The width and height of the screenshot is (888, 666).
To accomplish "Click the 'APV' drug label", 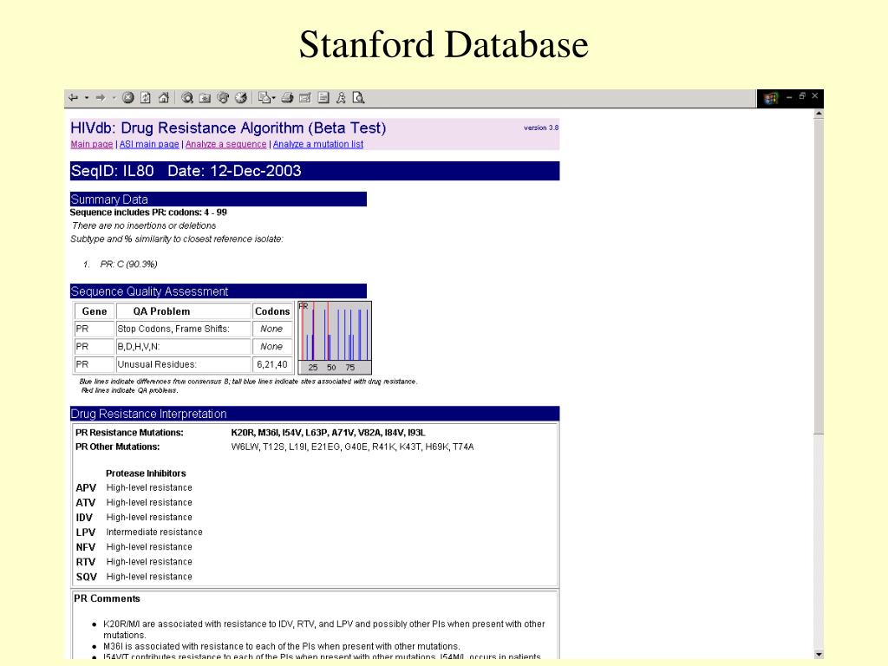I will tap(86, 487).
